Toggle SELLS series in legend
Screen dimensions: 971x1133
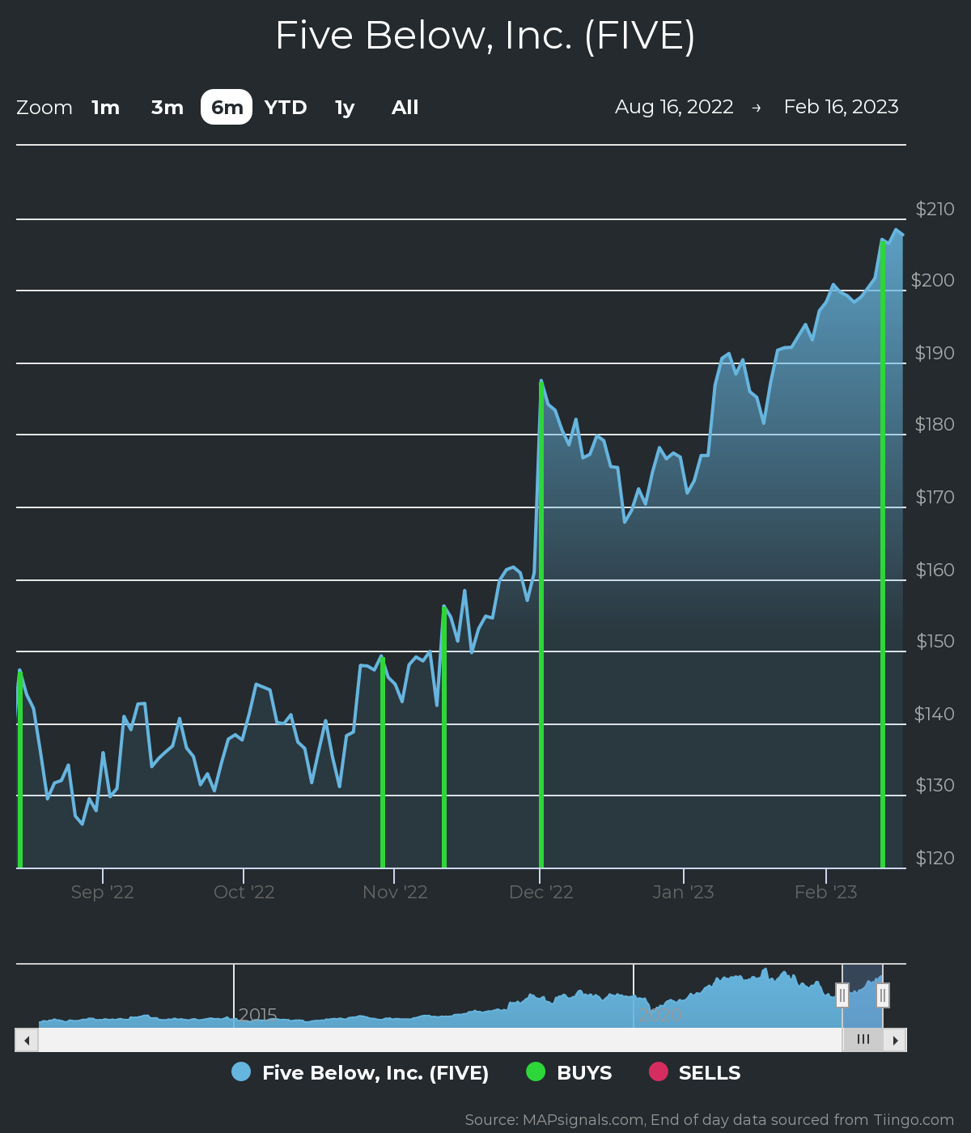(695, 1072)
